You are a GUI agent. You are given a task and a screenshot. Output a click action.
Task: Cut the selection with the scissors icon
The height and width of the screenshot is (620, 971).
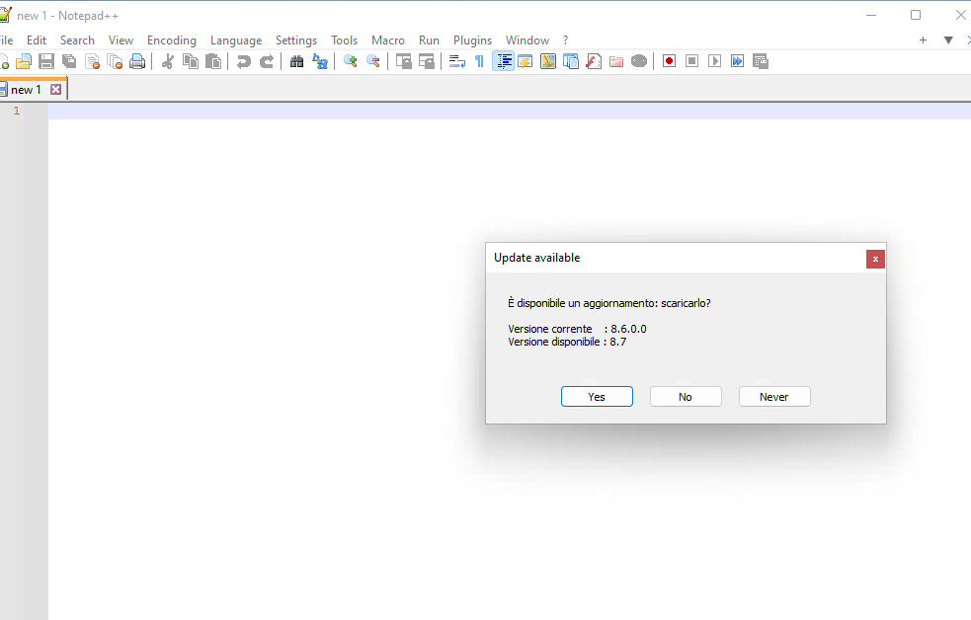(168, 61)
